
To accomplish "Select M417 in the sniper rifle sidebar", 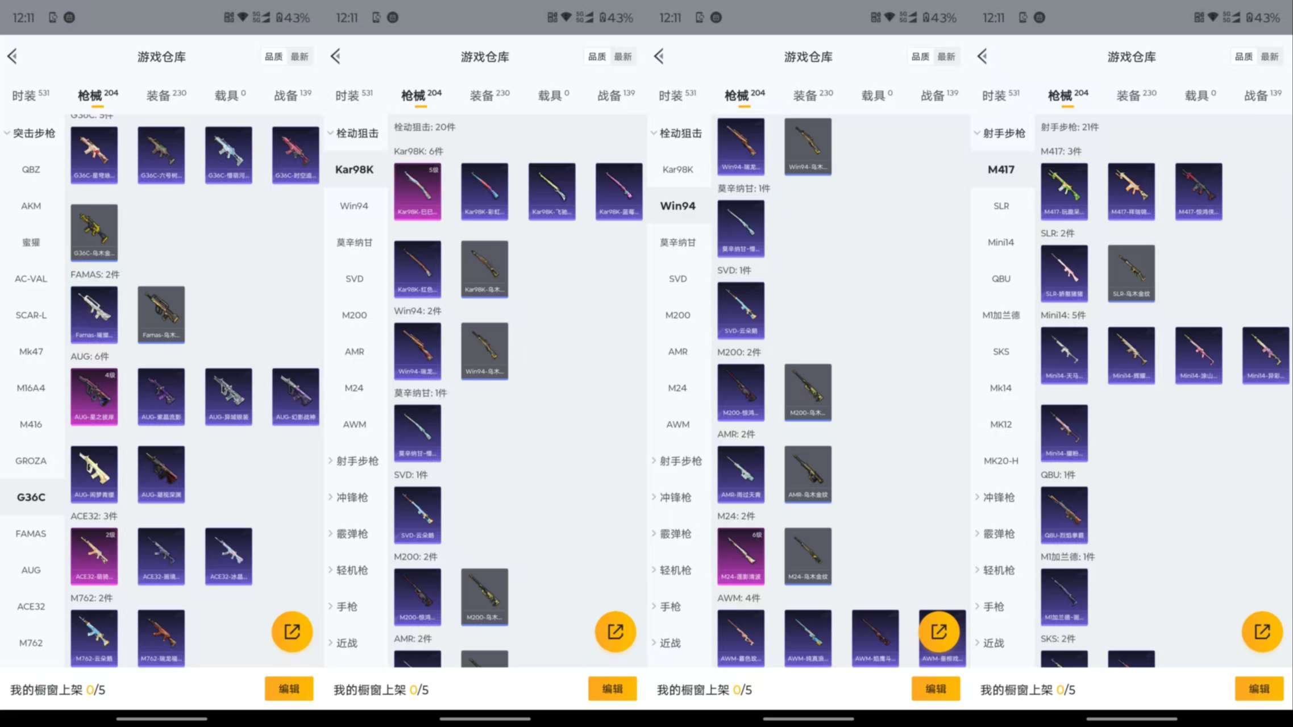I will pos(1001,169).
